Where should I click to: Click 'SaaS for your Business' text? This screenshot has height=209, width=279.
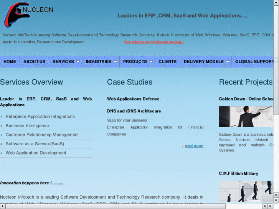click(x=127, y=120)
